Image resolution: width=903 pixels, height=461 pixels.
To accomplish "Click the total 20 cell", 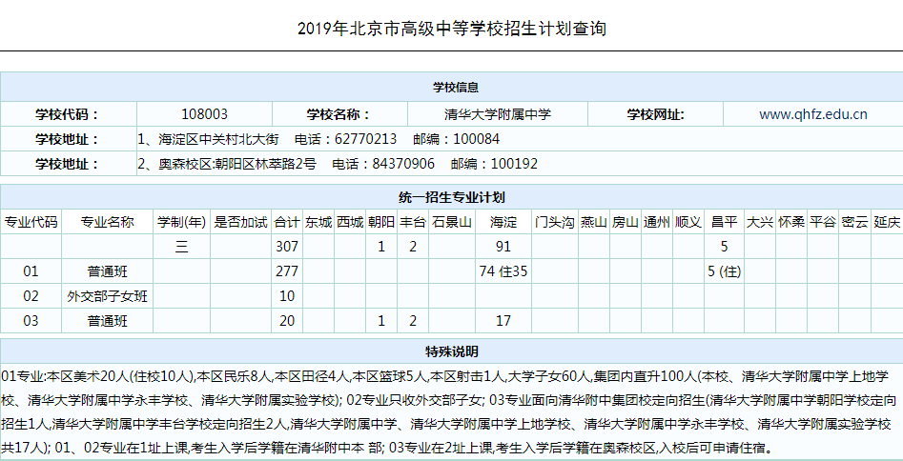I will 287,321.
